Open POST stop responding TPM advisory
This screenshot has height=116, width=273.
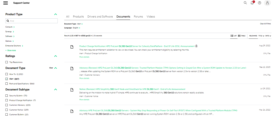coord(158,111)
